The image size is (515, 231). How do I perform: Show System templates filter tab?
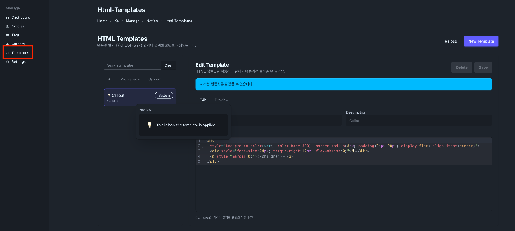pyautogui.click(x=155, y=79)
